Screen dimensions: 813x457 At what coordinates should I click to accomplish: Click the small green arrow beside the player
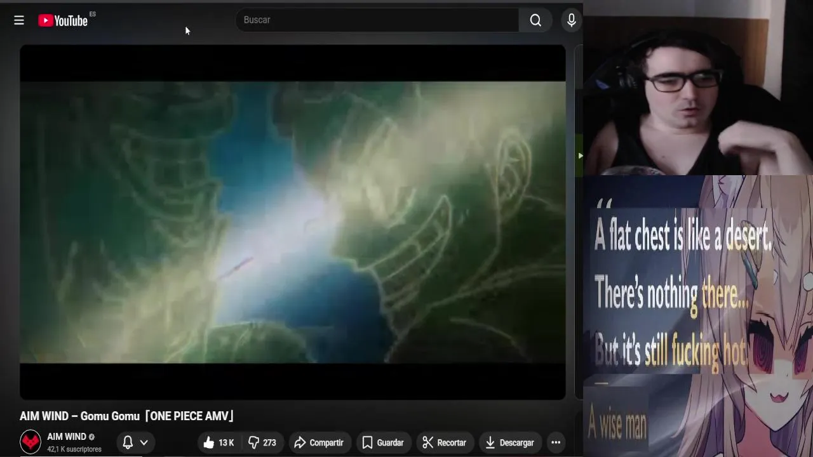pyautogui.click(x=580, y=156)
